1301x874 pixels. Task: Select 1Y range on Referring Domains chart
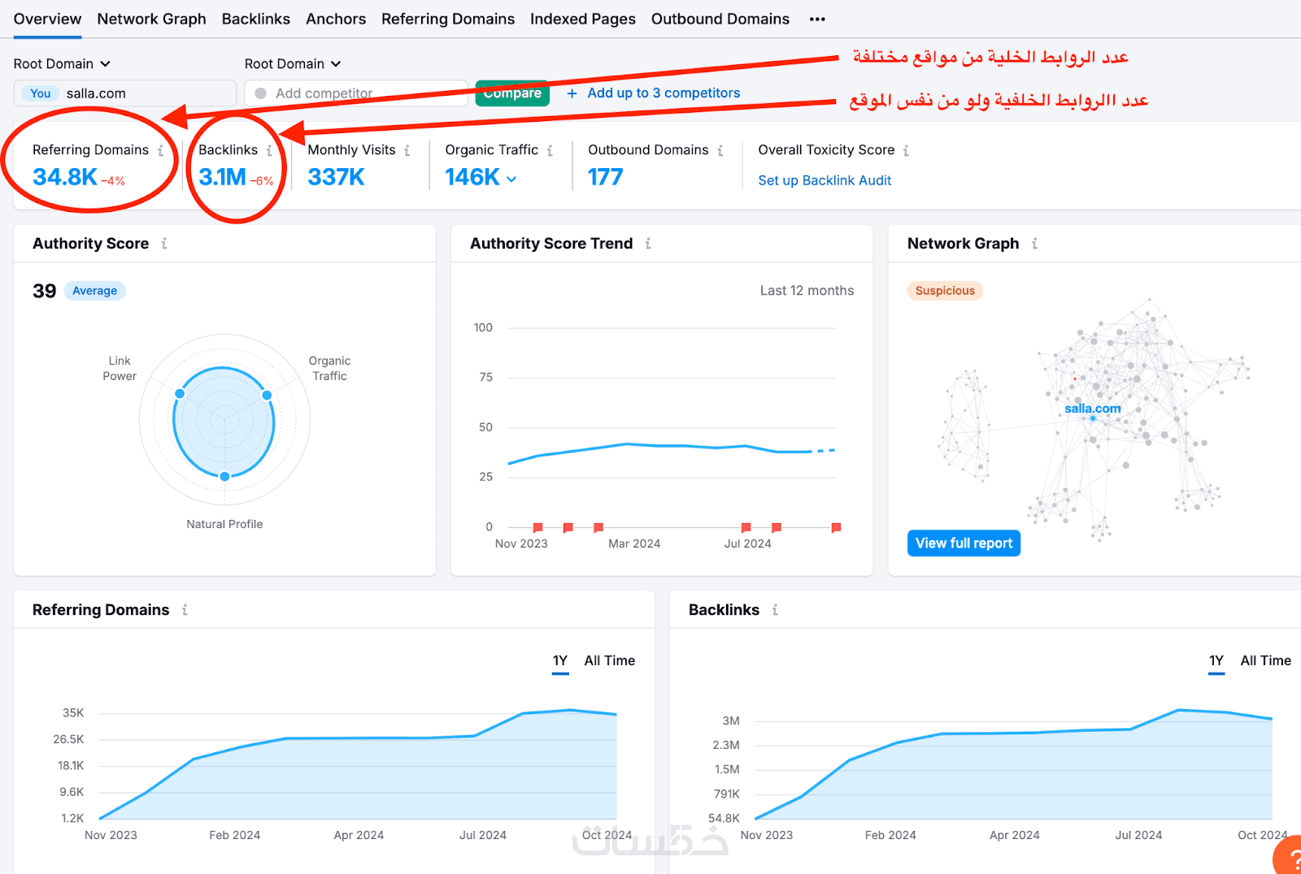point(560,661)
